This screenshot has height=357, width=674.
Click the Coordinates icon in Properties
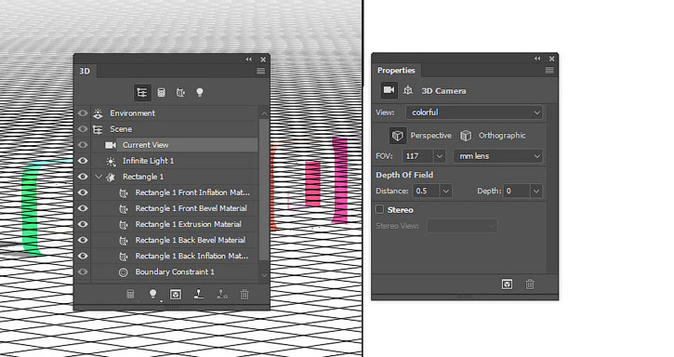[408, 90]
